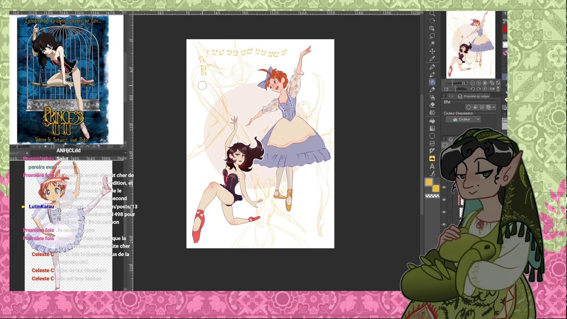Select the Gradient tool

[432, 128]
